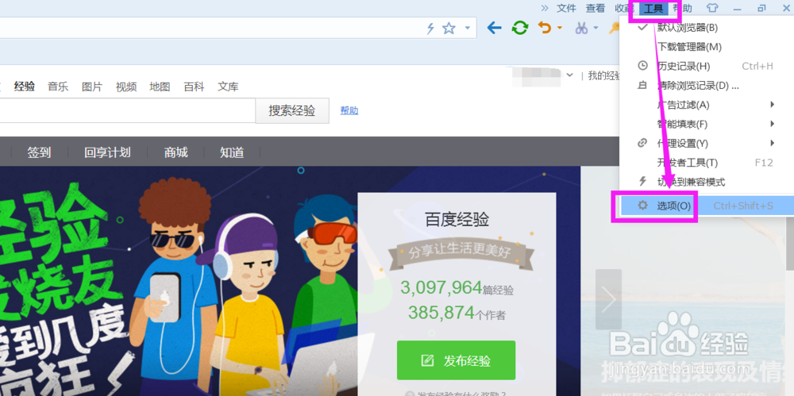Open the 回享计划 navigation link
The image size is (794, 396).
coord(107,152)
